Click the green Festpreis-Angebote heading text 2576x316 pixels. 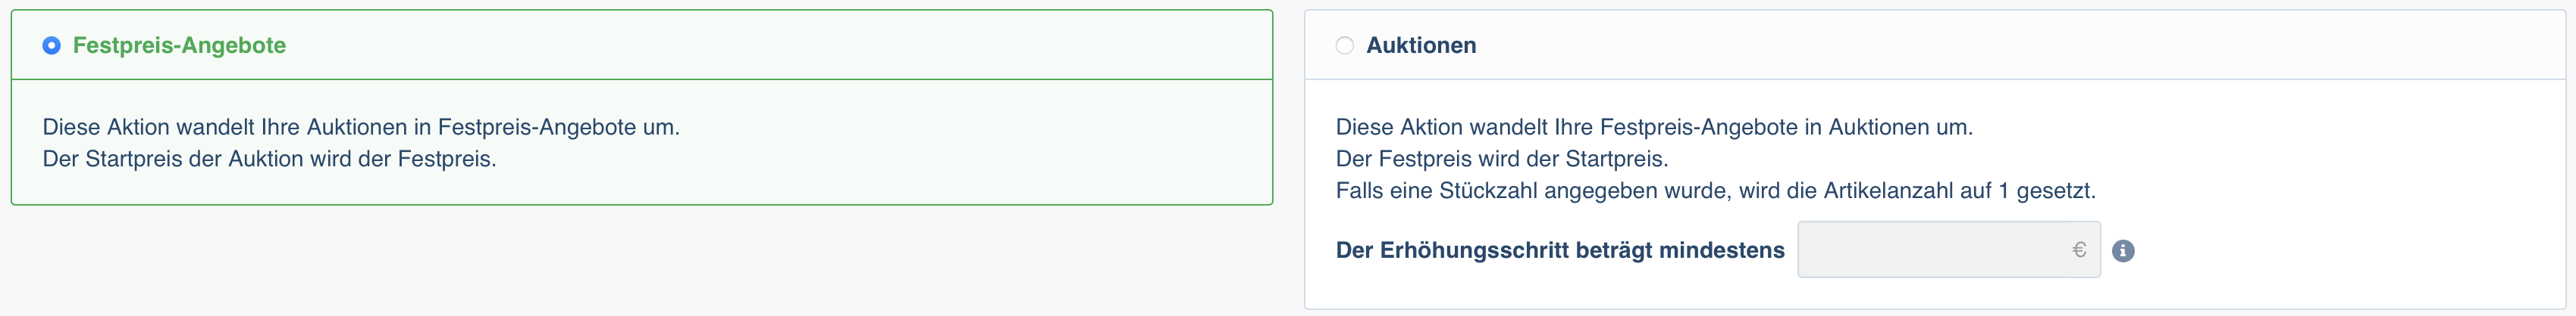click(x=179, y=45)
